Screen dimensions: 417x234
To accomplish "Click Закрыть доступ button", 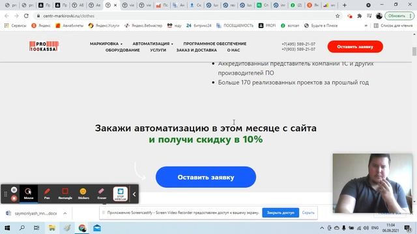I will [x=281, y=213].
